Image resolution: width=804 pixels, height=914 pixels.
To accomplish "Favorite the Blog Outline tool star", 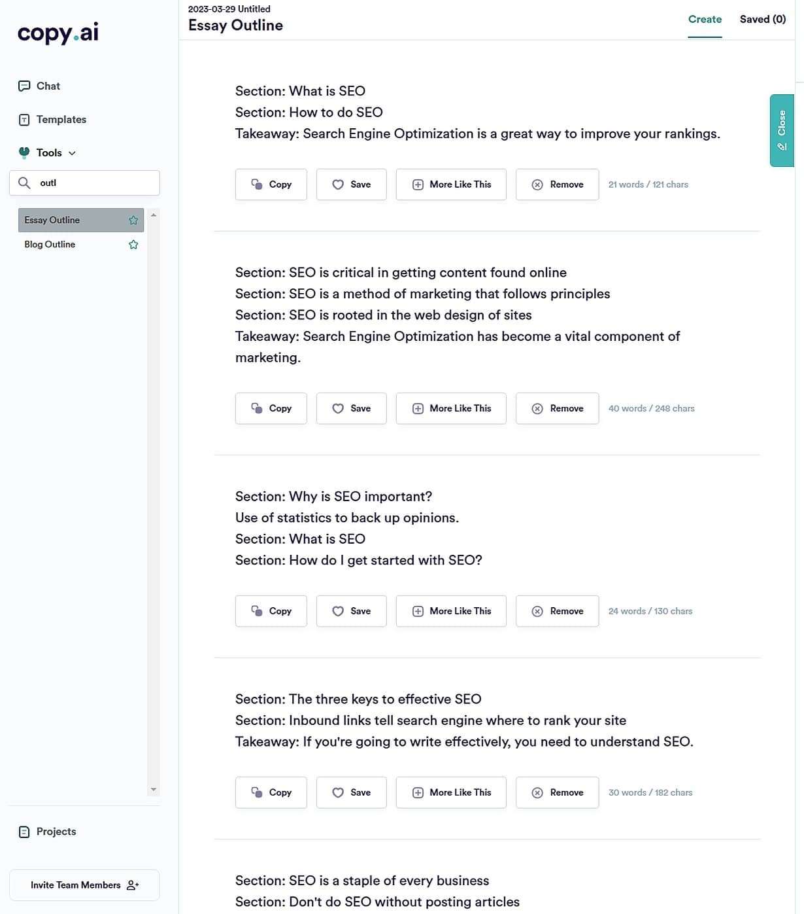I will tap(133, 245).
